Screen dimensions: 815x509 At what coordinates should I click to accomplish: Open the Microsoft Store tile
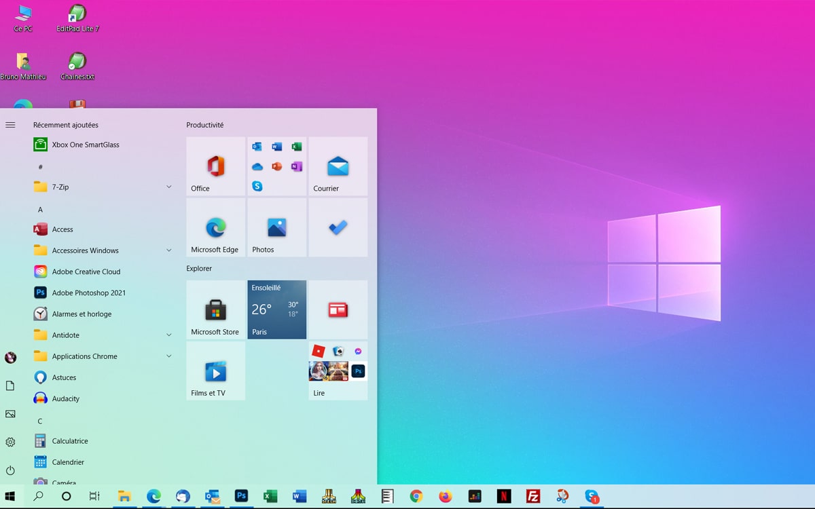[x=216, y=309]
